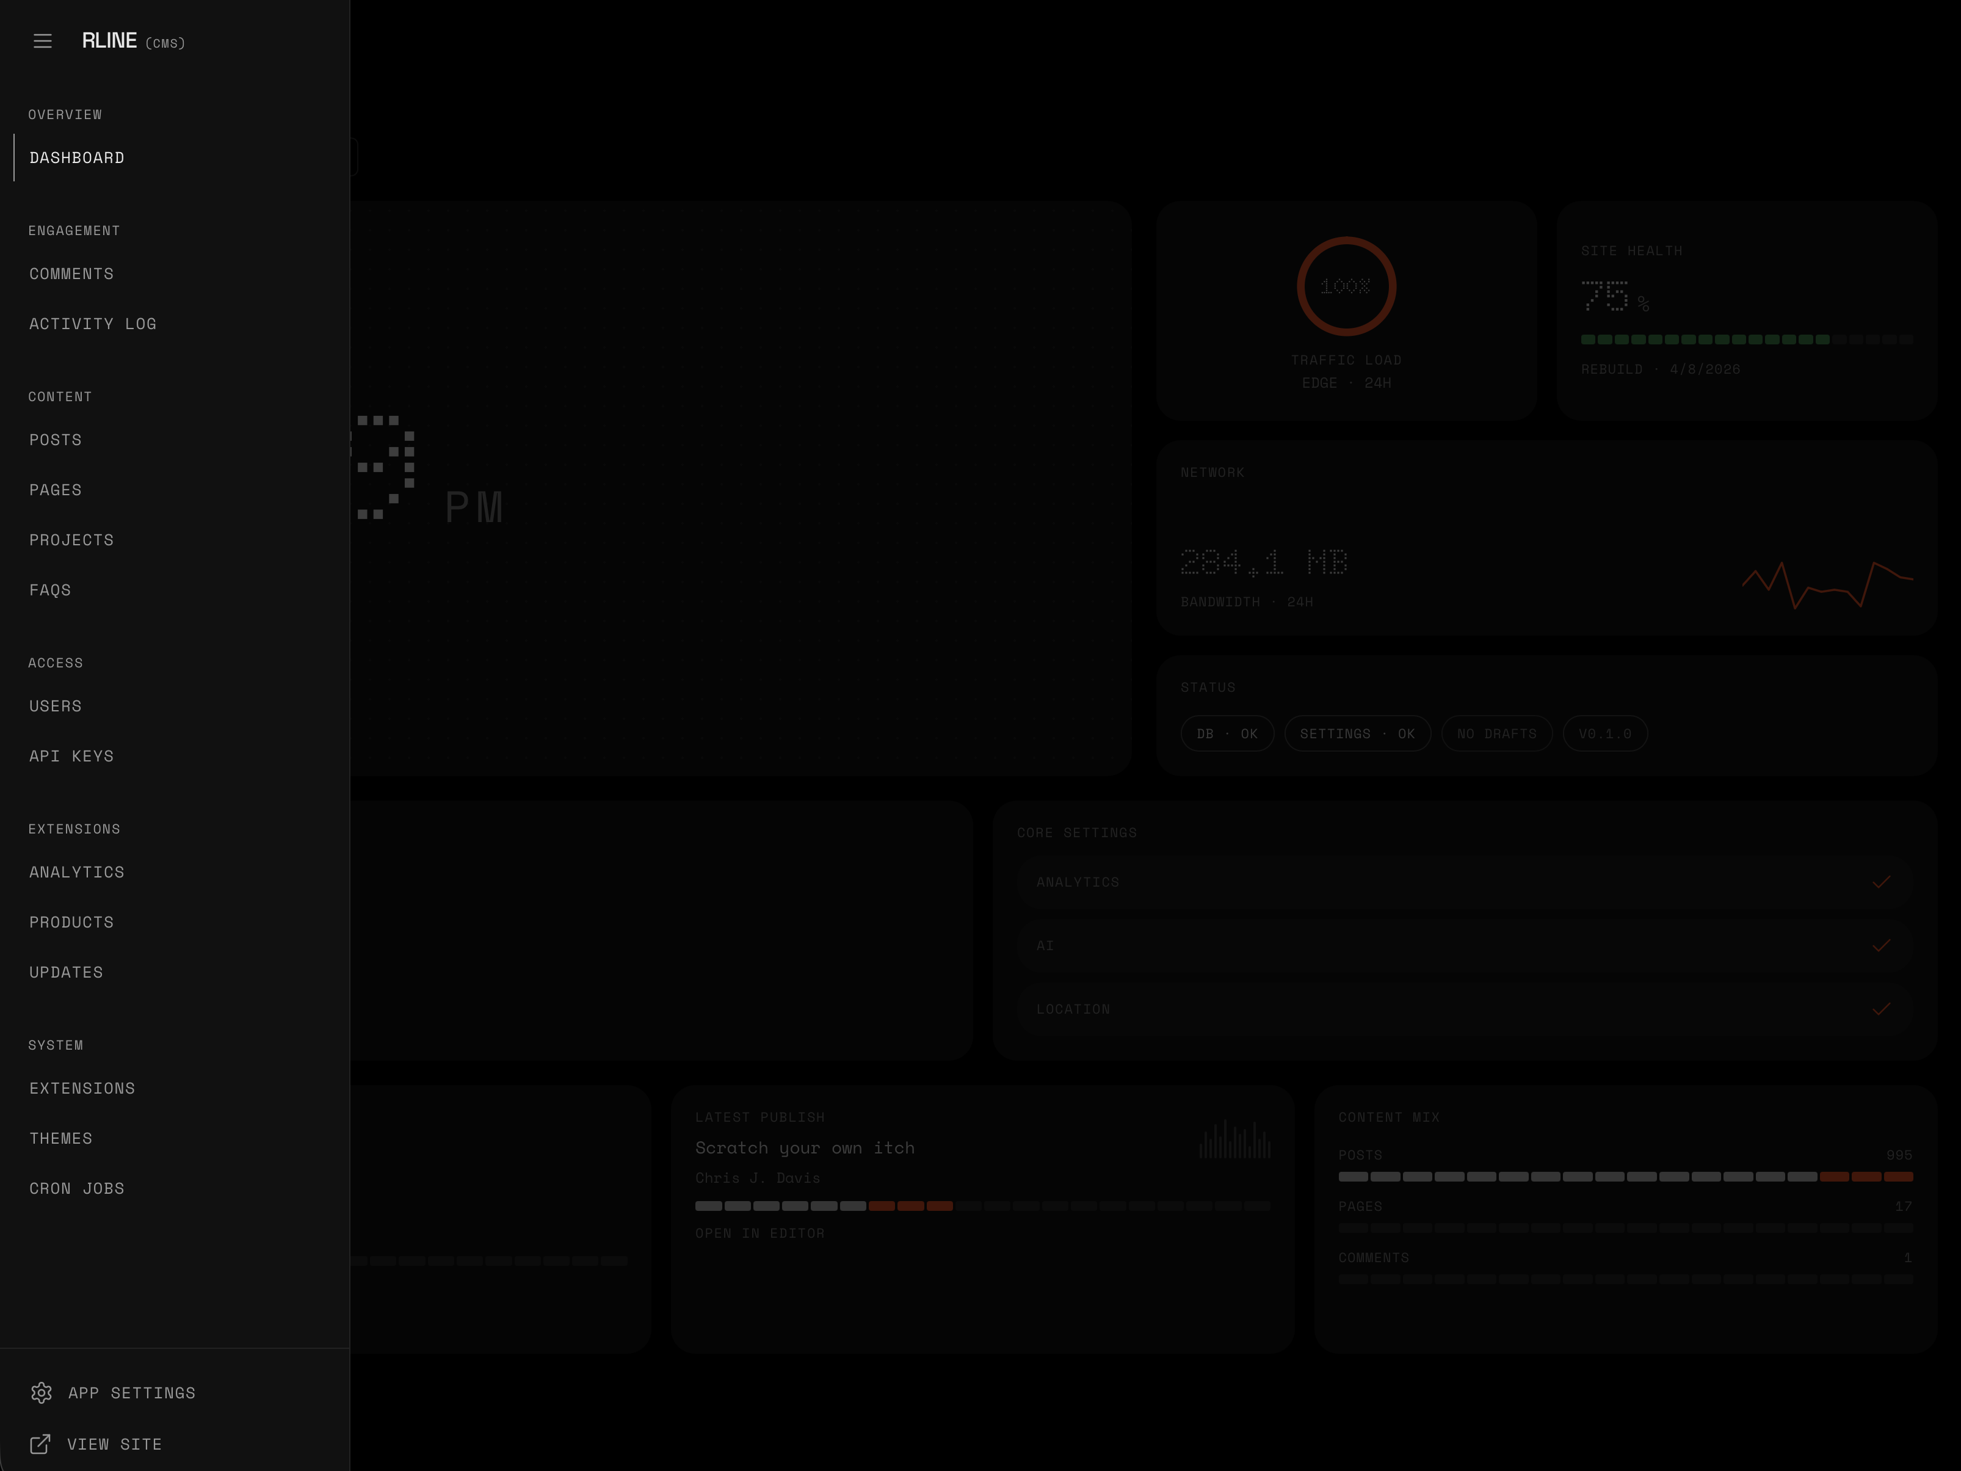Viewport: 1961px width, 1471px height.
Task: Click the V0.1.0 version pill
Action: click(1604, 733)
